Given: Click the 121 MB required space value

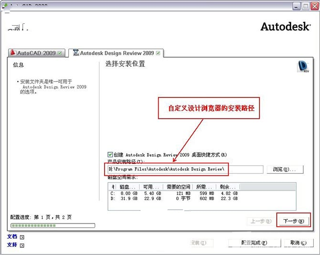Looking at the screenshot, I should 183,193.
